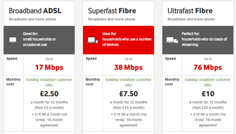This screenshot has width=236, height=134.
Task: Click the £7.50 monthly price
Action: [x=129, y=94]
